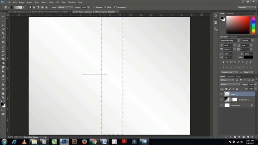This screenshot has height=145, width=258.
Task: Select the Zoom tool
Action: pos(3,97)
